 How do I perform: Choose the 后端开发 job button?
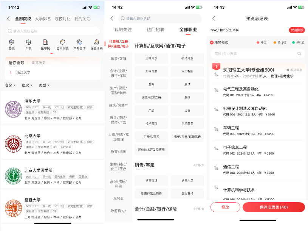152,58
